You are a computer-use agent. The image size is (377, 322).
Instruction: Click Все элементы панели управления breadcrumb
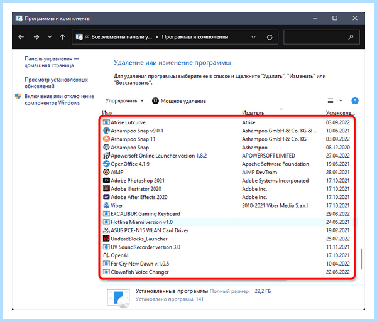(x=121, y=37)
